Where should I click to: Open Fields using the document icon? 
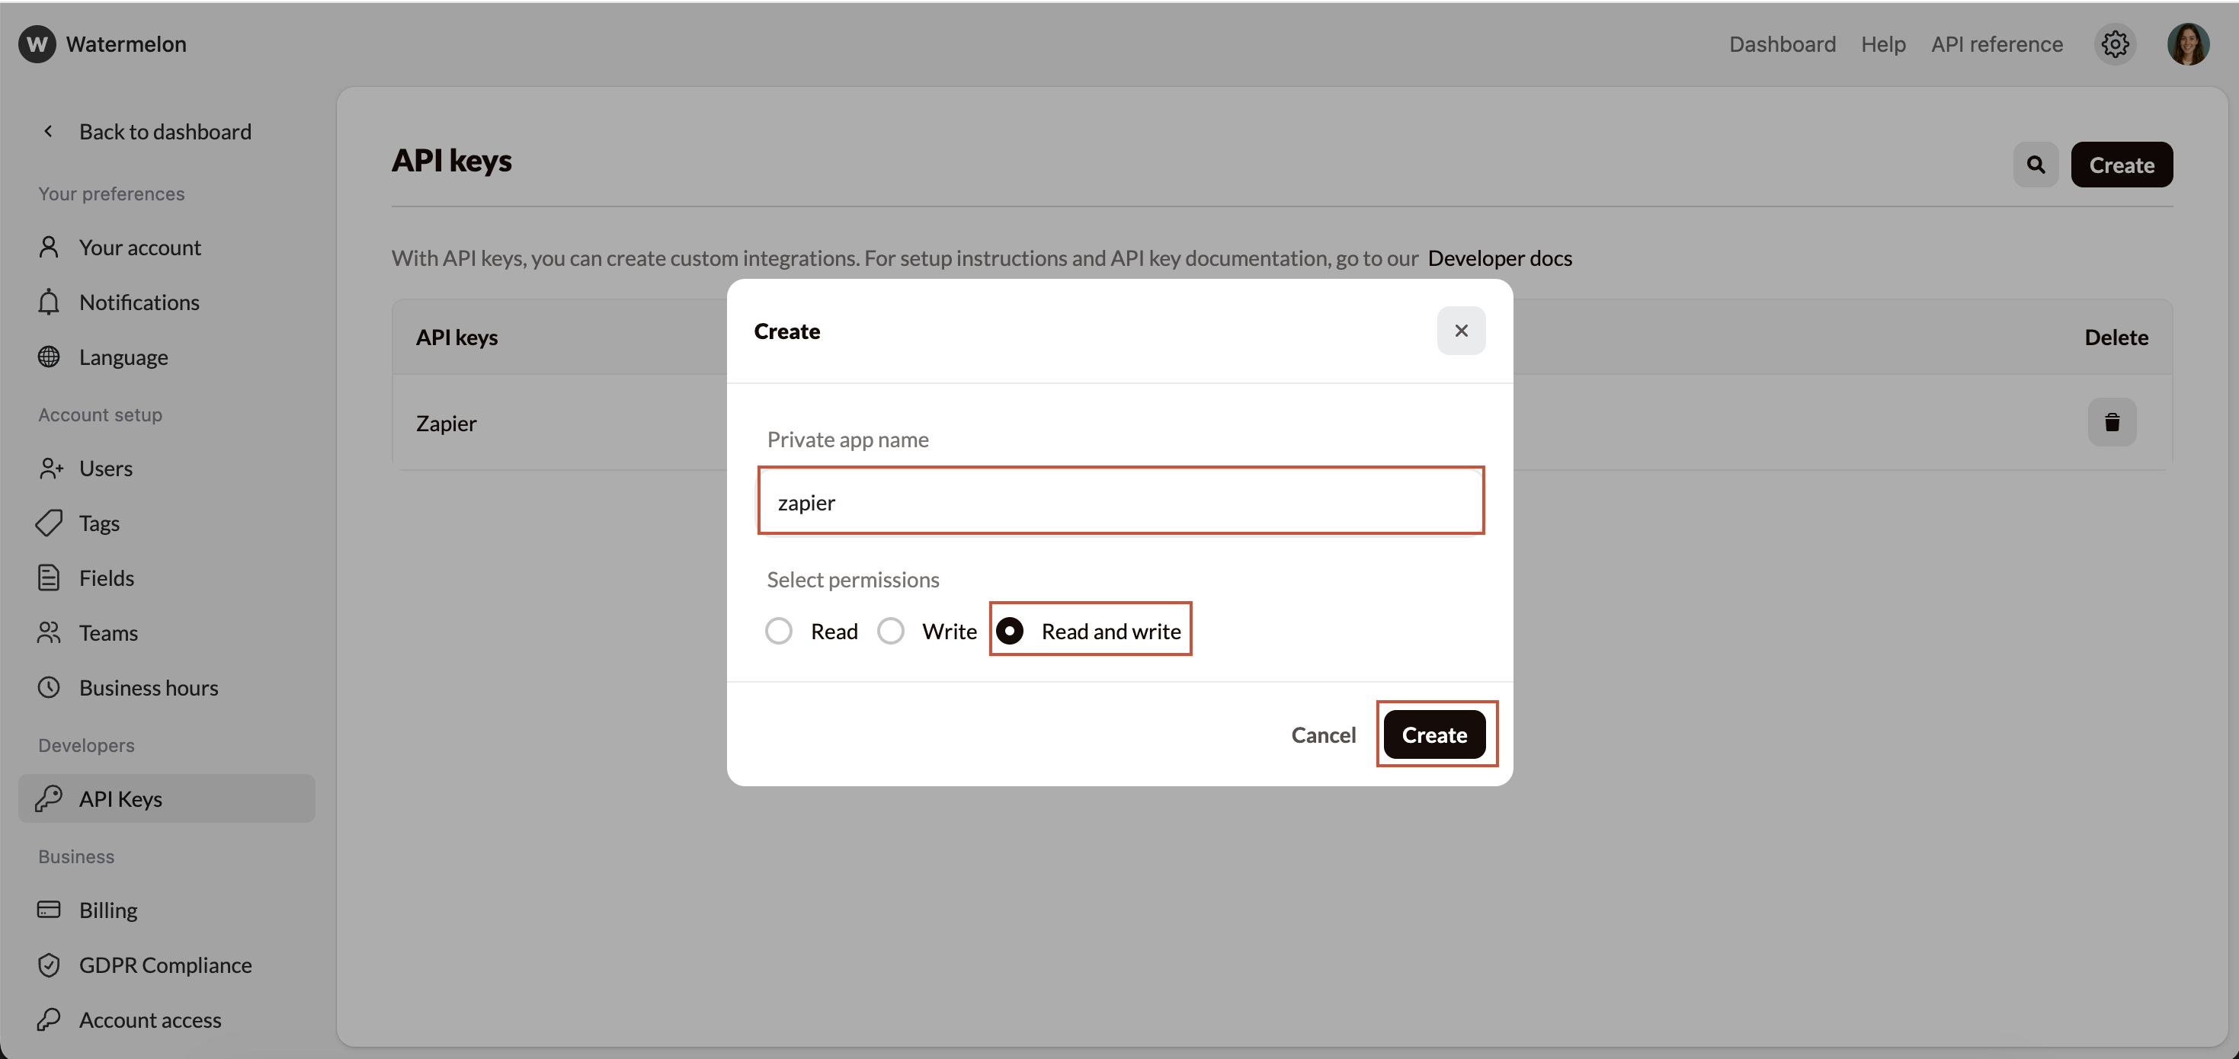[x=50, y=577]
